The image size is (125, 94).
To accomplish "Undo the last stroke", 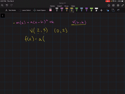I will coord(7,5).
